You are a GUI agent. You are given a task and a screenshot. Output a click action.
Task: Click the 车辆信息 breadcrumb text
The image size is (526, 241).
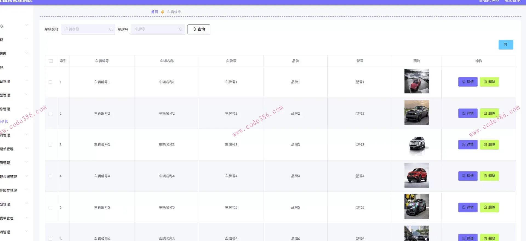(x=174, y=12)
